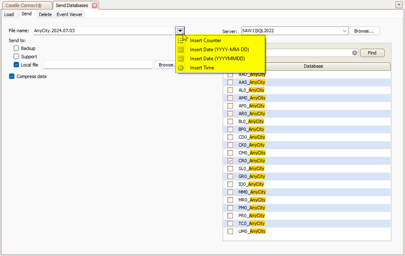Uncheck the Local file checkbox
This screenshot has width=405, height=256.
(x=16, y=65)
